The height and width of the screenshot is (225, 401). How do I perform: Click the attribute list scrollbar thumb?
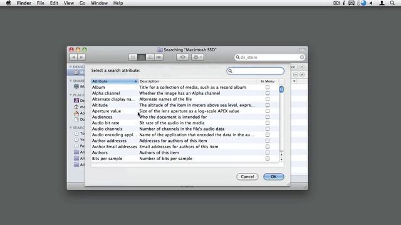tap(281, 89)
